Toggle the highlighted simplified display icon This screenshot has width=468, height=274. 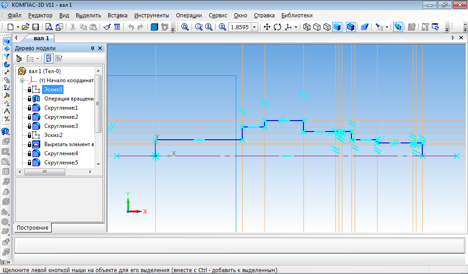click(398, 27)
